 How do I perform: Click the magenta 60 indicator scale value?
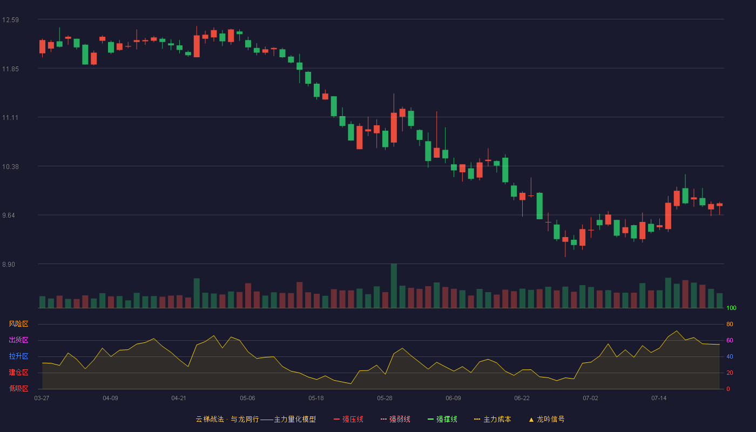(730, 340)
